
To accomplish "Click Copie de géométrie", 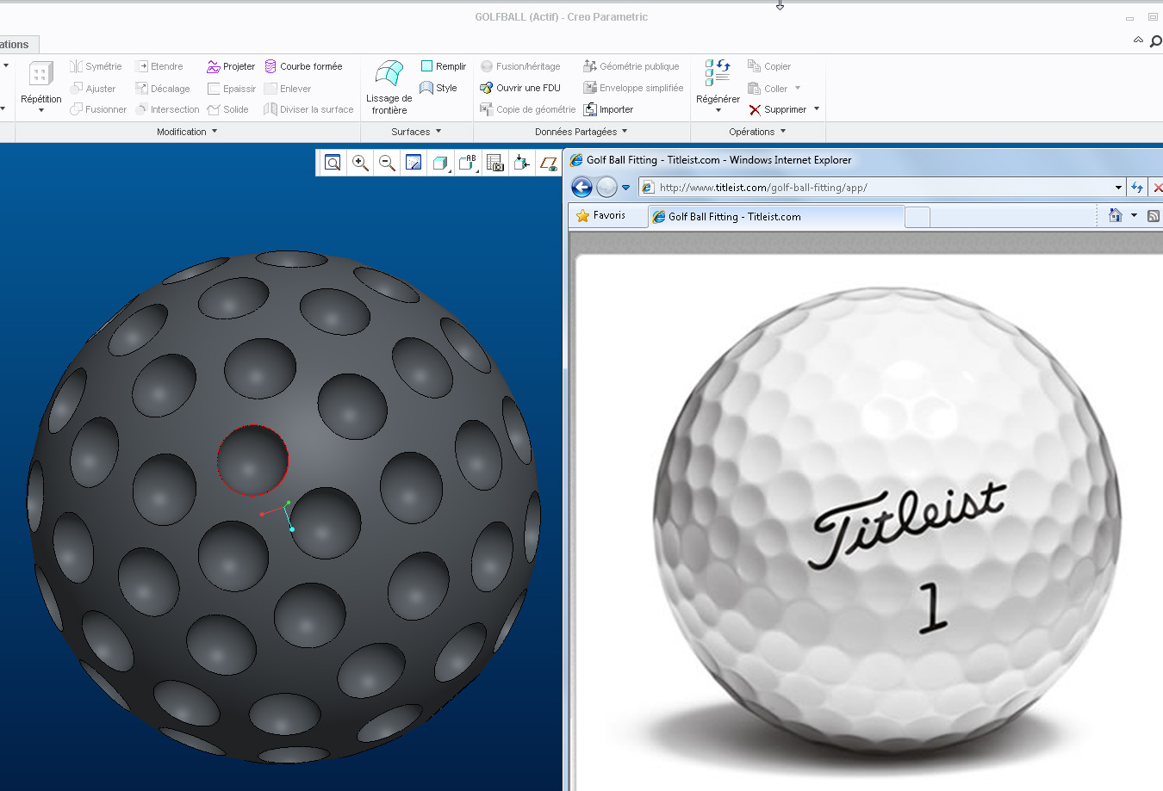I will point(528,109).
